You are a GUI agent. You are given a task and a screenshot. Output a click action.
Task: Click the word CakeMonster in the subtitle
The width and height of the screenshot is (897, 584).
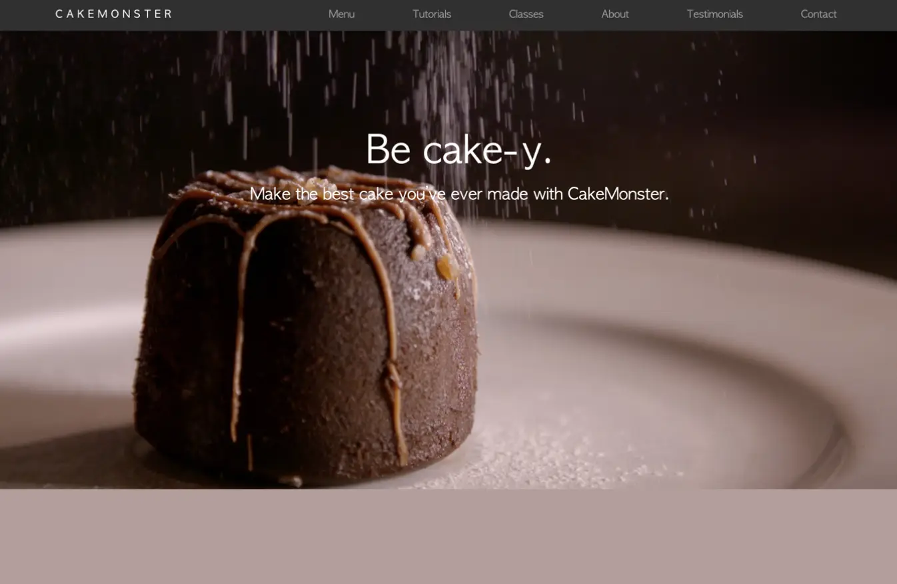(616, 194)
